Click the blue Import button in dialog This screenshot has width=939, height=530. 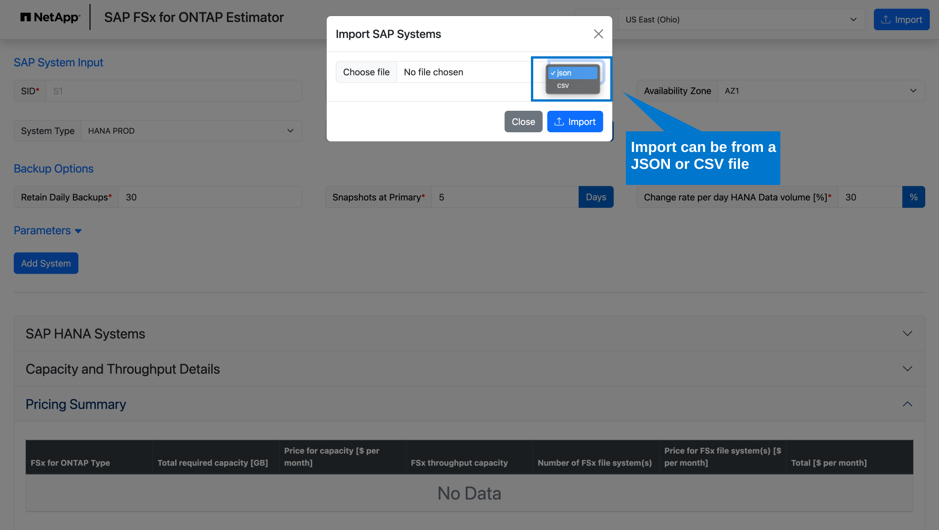tap(575, 122)
